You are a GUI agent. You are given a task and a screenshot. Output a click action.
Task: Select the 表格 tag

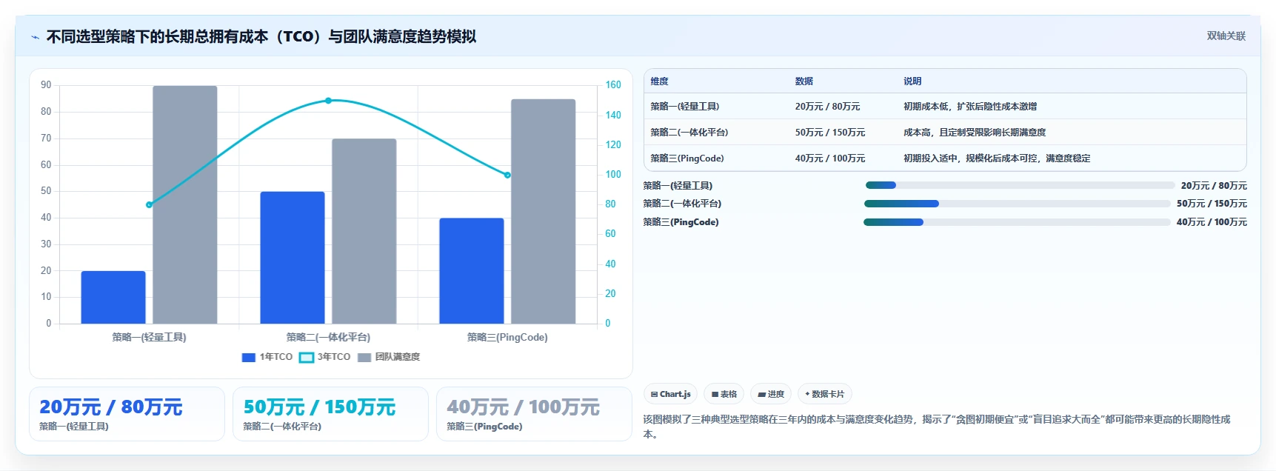pyautogui.click(x=724, y=394)
